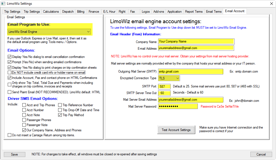
Task: Enable Trip Drop-Off Date and Time
Action: 60,110
